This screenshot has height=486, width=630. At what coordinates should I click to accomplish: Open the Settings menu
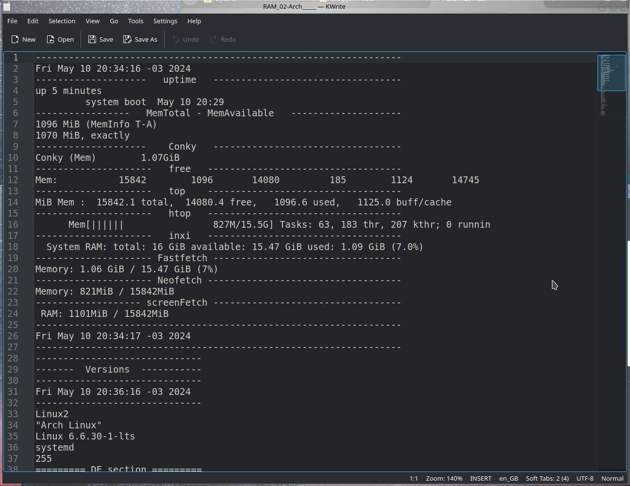(x=165, y=21)
